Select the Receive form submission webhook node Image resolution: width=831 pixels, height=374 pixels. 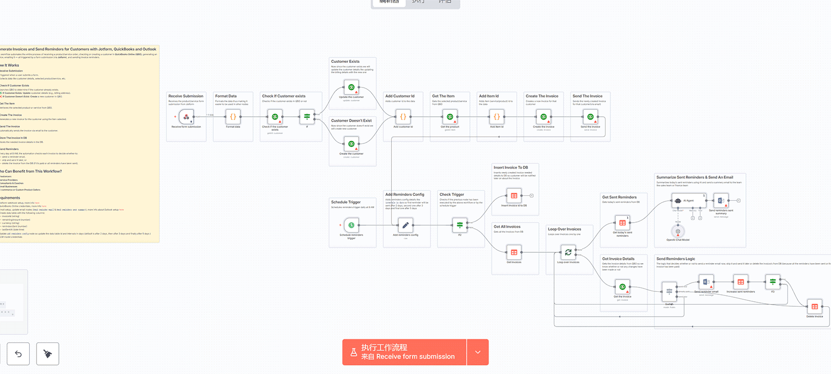tap(186, 117)
